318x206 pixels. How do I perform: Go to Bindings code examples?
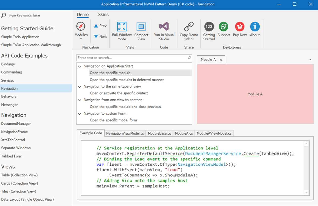click(x=8, y=64)
